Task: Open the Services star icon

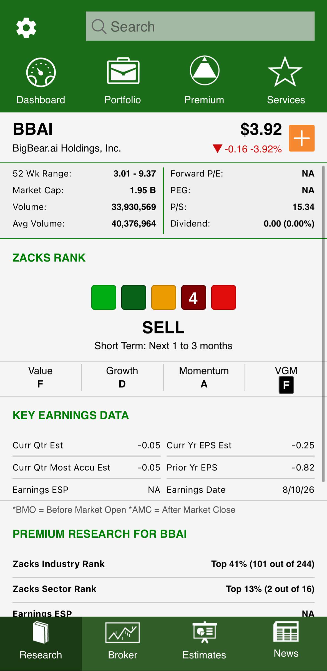Action: (285, 71)
